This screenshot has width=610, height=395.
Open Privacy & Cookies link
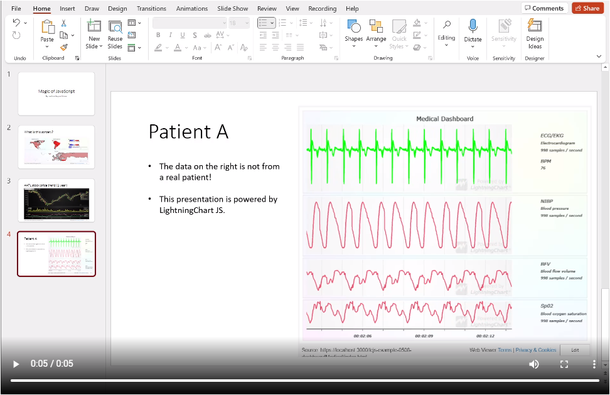click(x=536, y=350)
